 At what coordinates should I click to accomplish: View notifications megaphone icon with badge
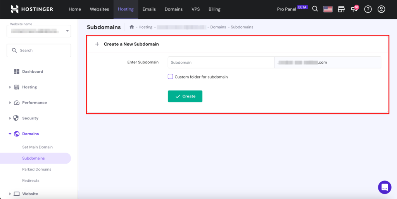coord(354,9)
